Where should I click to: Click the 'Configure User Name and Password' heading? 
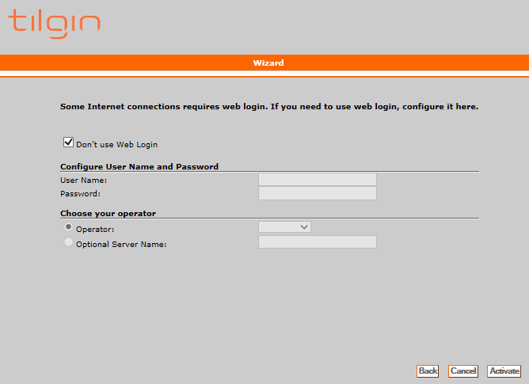(139, 167)
